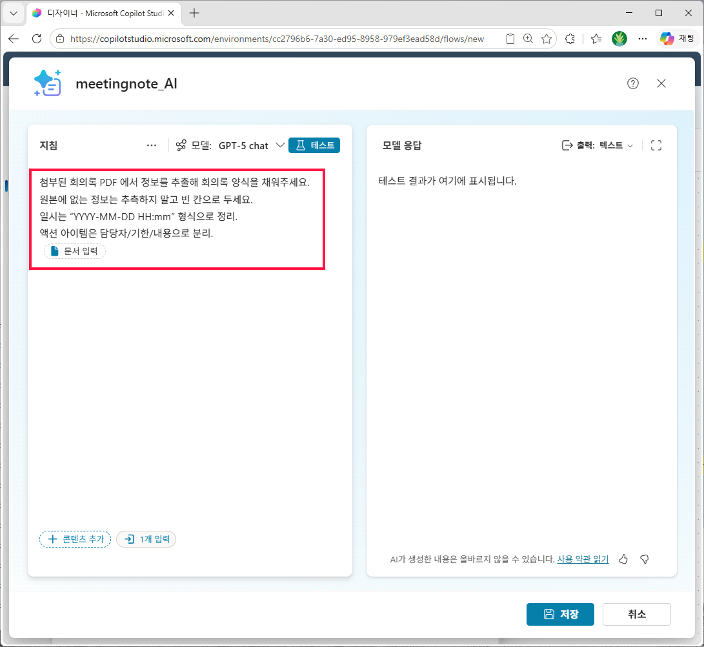Open the tab list chevron

[x=14, y=13]
